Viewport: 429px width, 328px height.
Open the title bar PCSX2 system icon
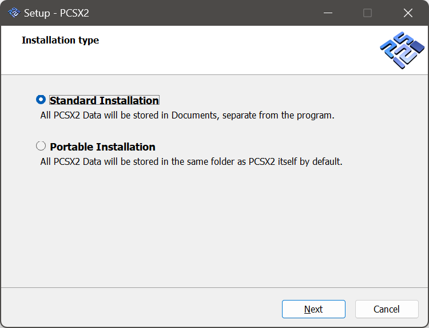click(14, 13)
